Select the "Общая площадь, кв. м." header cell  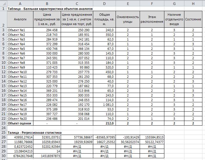[x=104, y=19]
